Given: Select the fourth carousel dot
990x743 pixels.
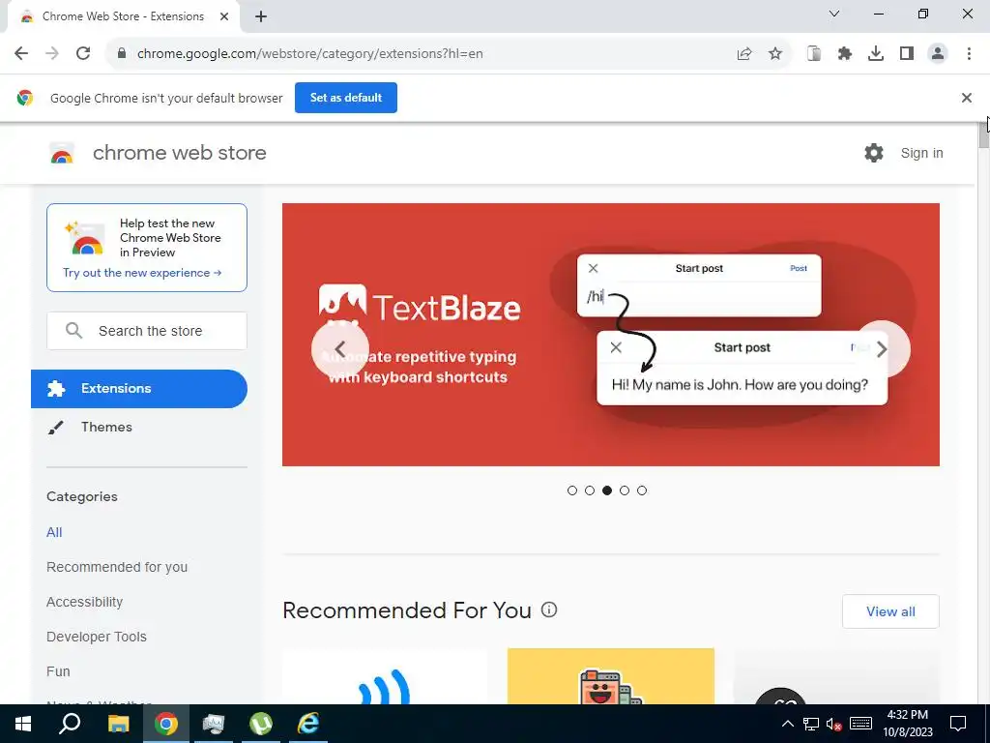Looking at the screenshot, I should pos(625,490).
